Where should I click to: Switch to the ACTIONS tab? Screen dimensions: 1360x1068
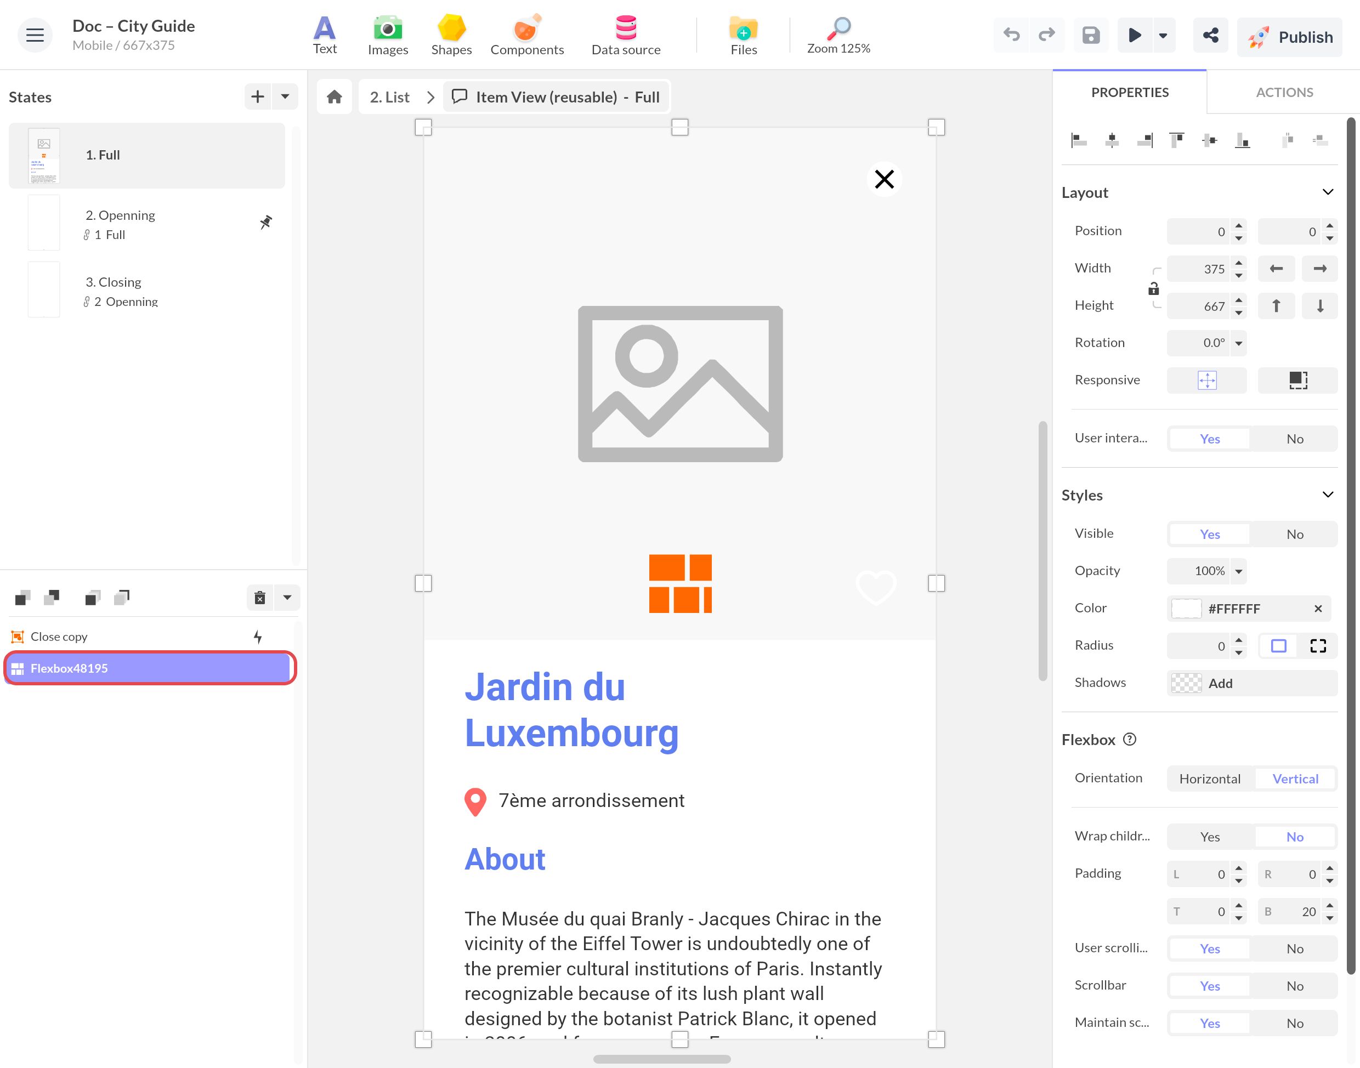click(1284, 92)
